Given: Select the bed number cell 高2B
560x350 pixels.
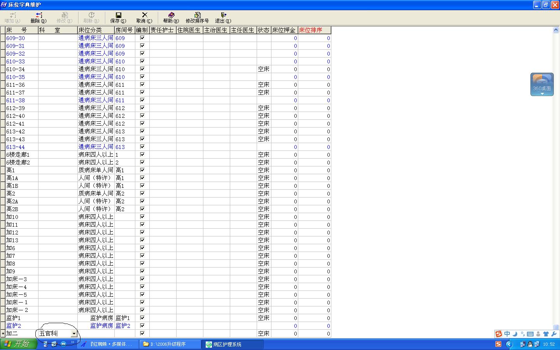Looking at the screenshot, I should coord(22,209).
